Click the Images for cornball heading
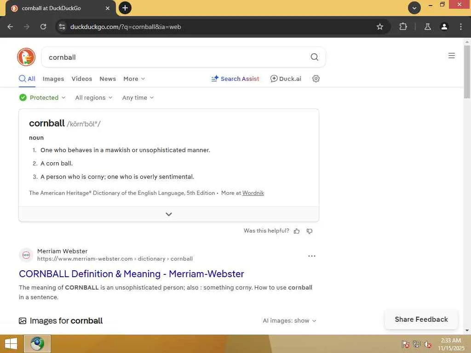Image resolution: width=471 pixels, height=353 pixels. (66, 320)
